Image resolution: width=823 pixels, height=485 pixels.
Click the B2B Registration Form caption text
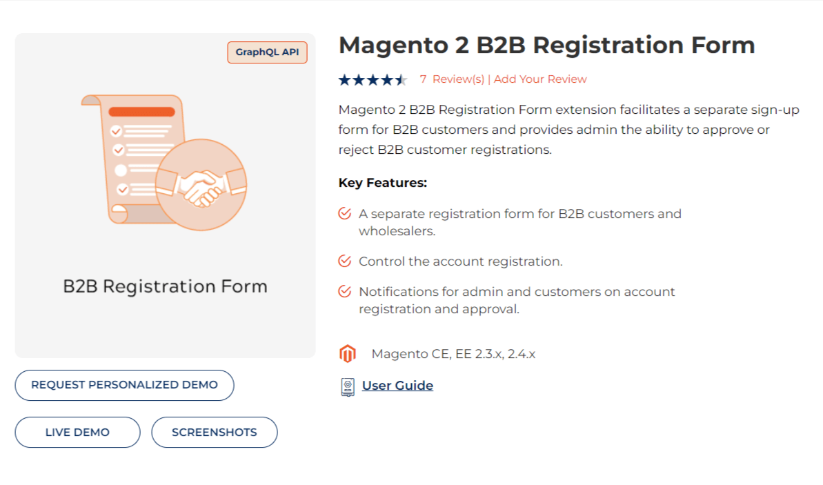coord(165,286)
